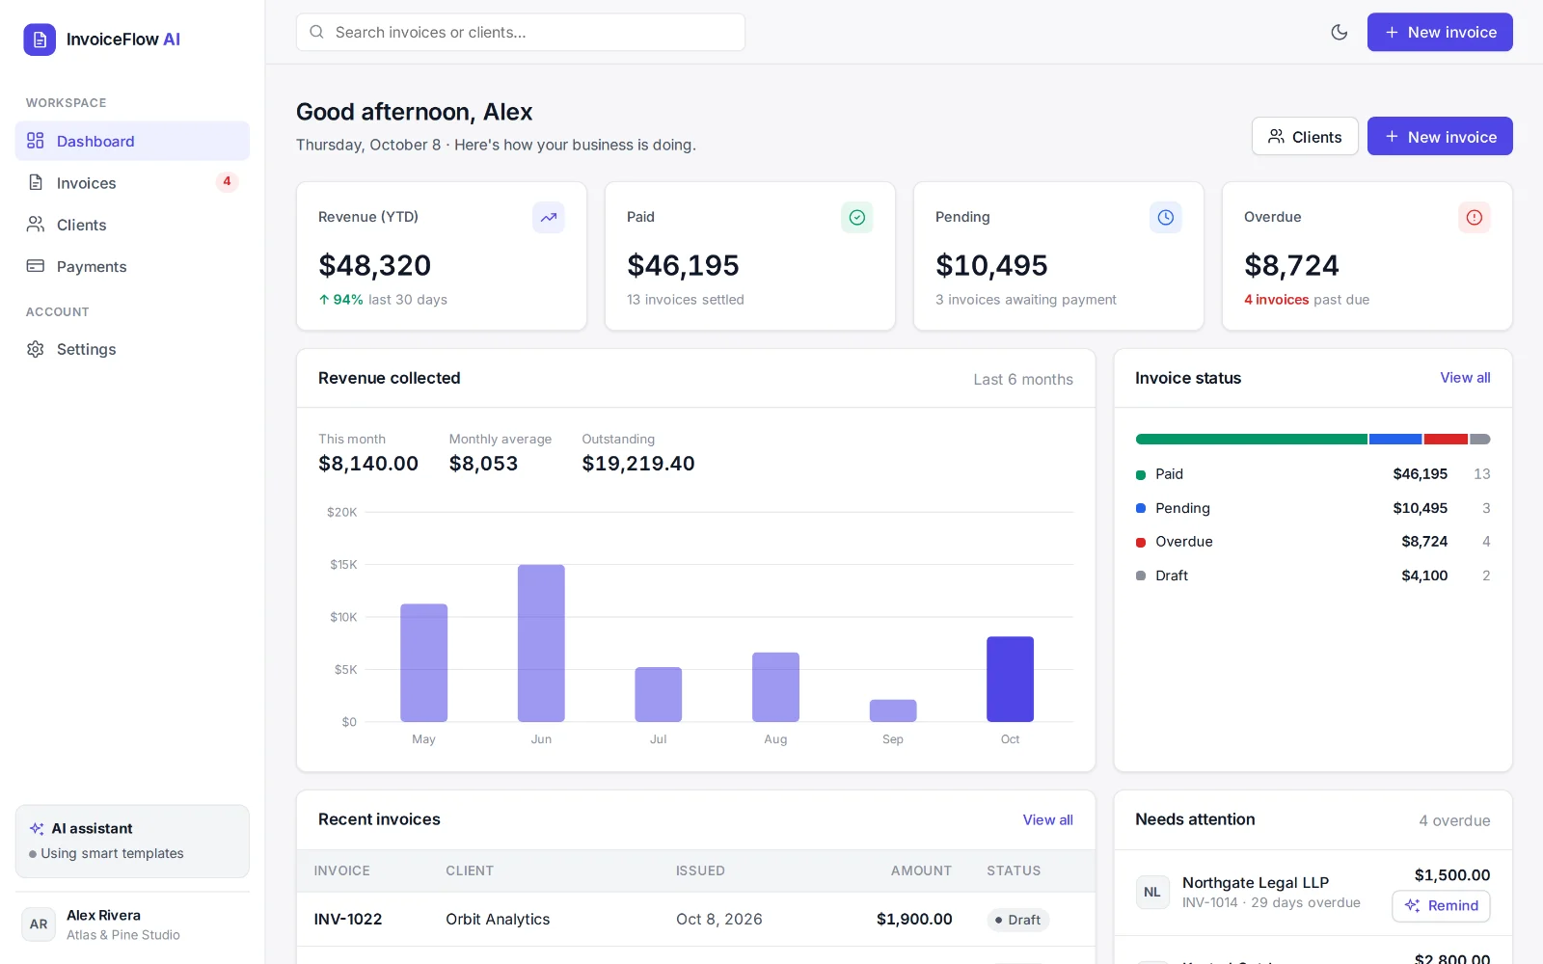Viewport: 1543px width, 964px height.
Task: Click the search magnifier icon
Action: point(316,32)
